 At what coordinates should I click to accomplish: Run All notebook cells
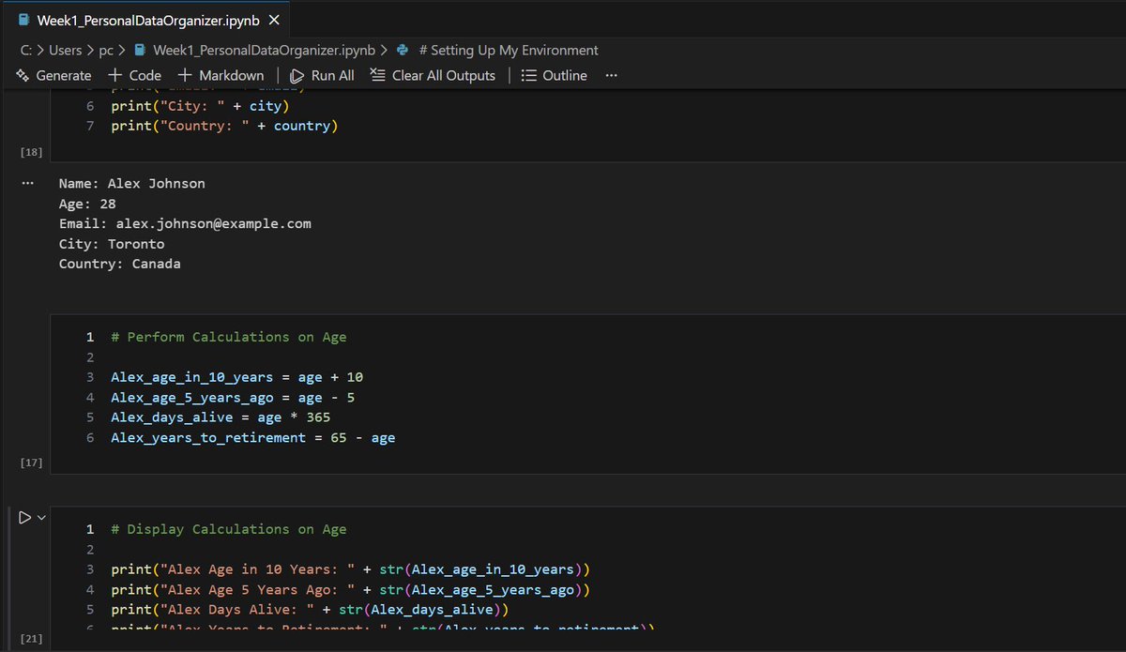(323, 75)
